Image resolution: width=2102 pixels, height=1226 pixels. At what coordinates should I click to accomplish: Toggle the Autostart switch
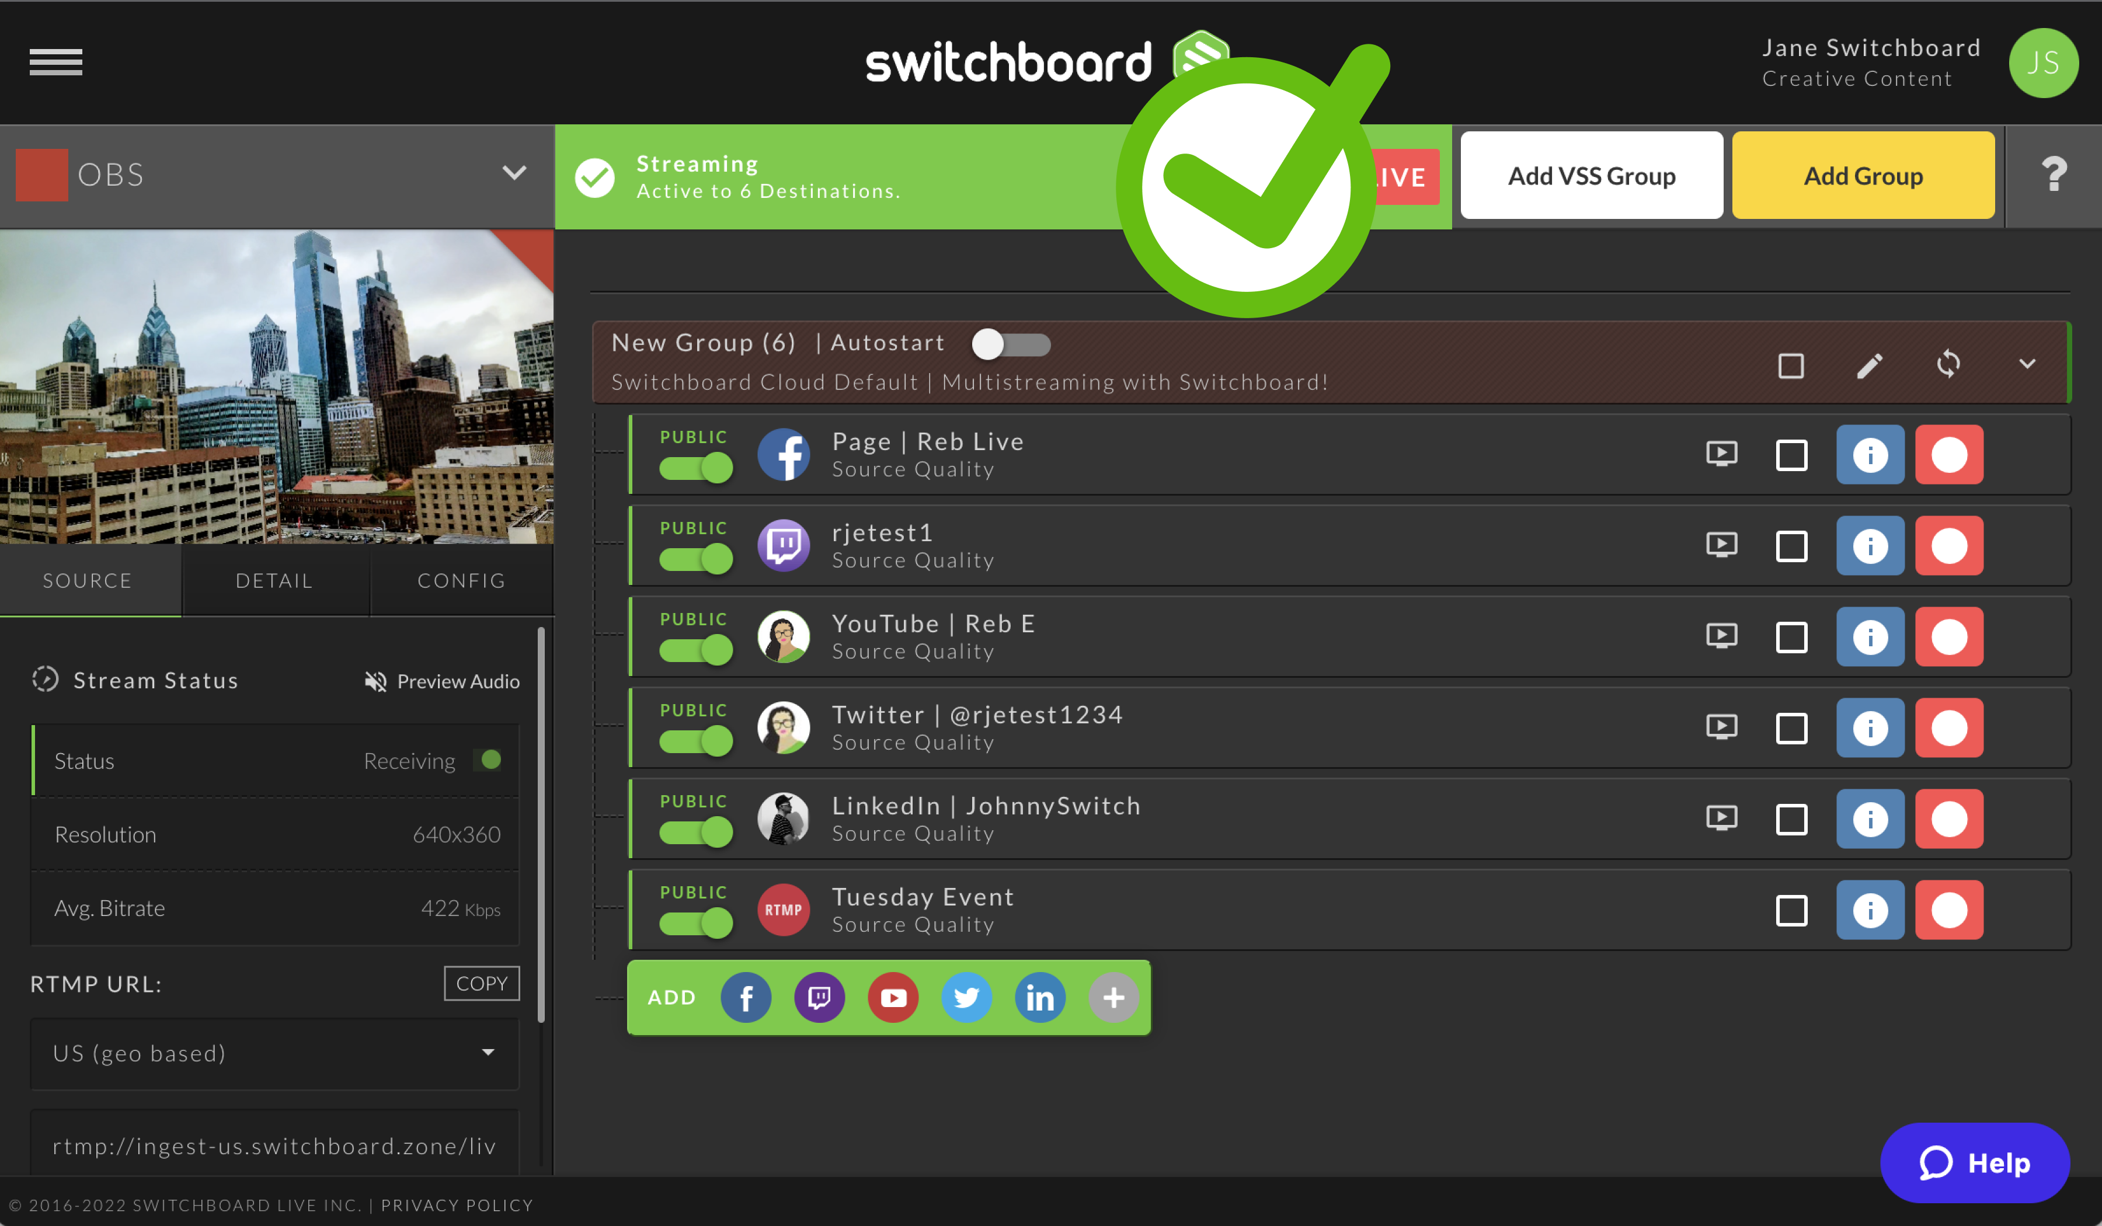(x=1010, y=344)
